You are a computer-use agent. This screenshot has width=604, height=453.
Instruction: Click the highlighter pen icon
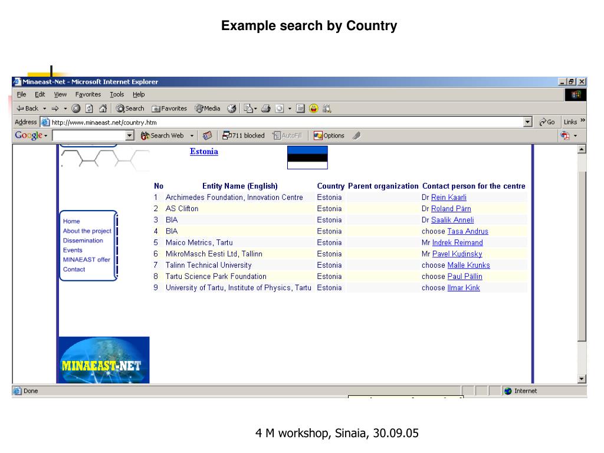click(x=357, y=136)
